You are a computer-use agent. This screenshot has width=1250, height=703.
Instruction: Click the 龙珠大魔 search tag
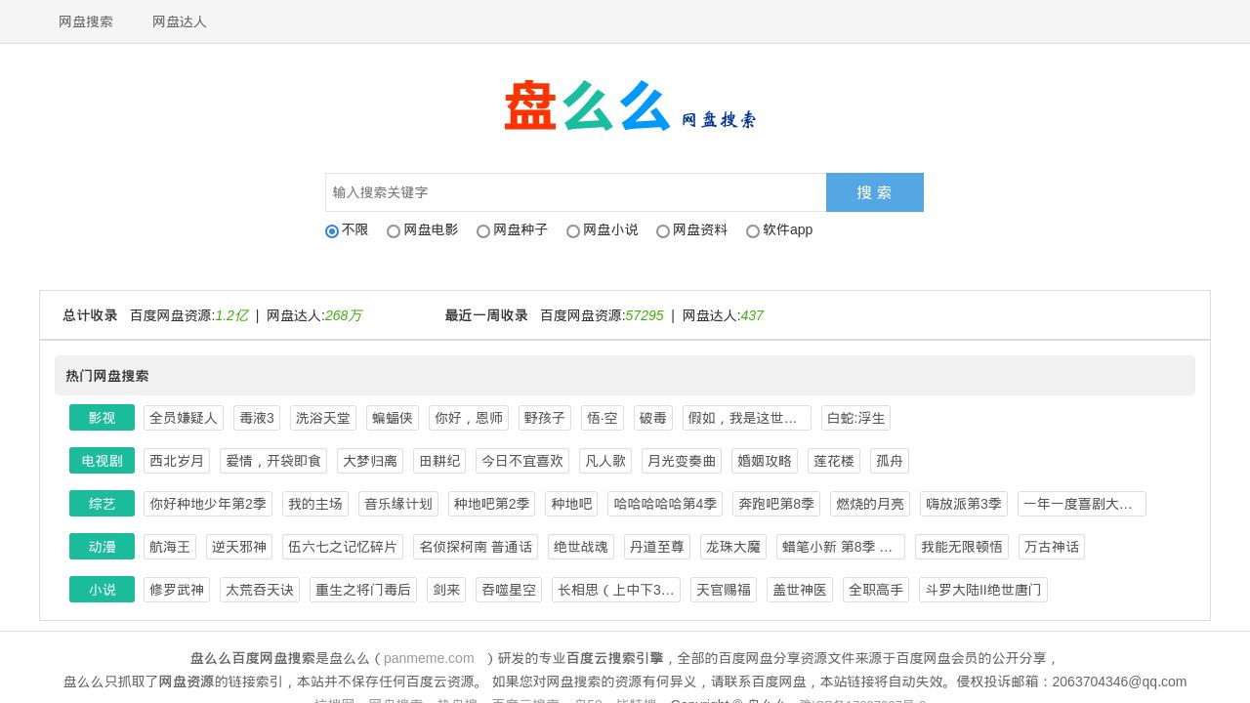coord(733,547)
